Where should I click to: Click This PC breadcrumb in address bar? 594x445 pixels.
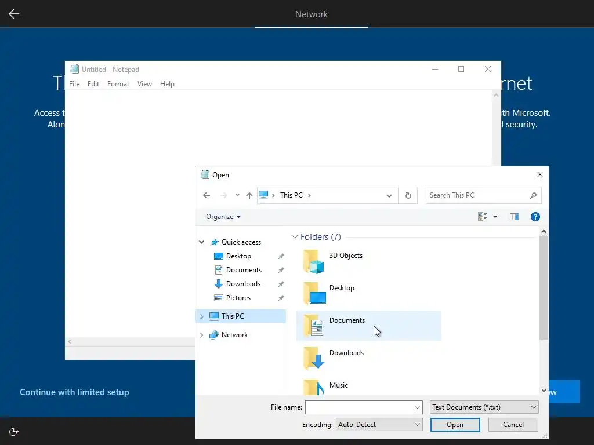[x=291, y=195]
